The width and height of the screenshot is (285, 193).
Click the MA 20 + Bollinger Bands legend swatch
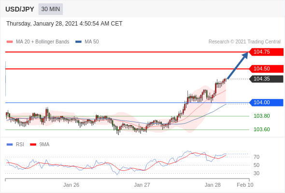coord(10,42)
